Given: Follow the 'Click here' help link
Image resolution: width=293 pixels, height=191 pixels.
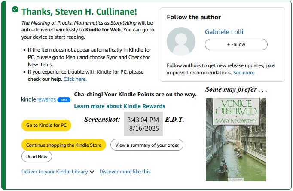Looking at the screenshot, I should [x=75, y=79].
